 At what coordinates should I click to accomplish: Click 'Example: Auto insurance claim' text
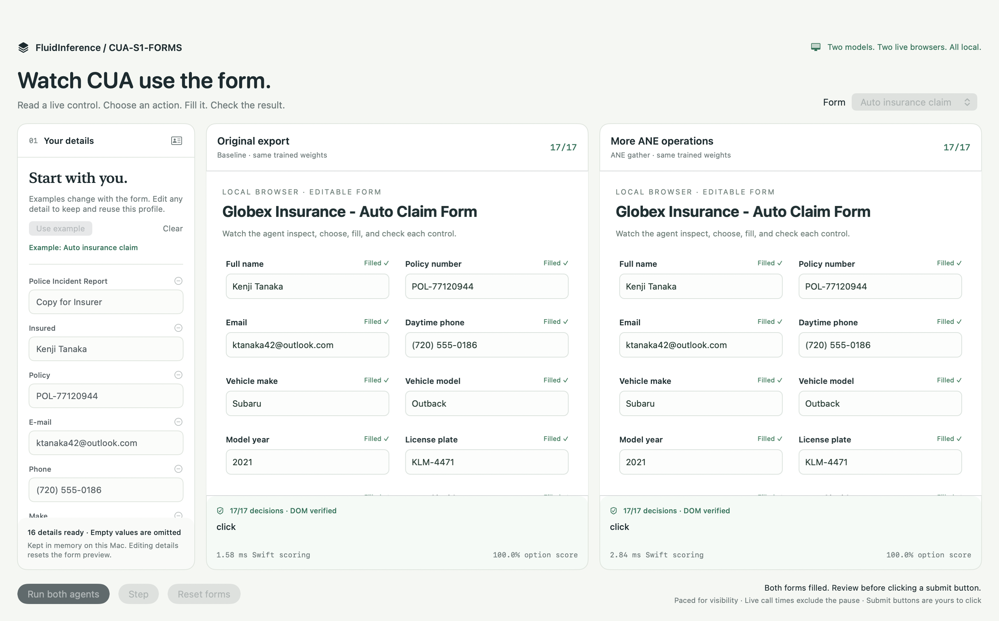click(x=83, y=248)
